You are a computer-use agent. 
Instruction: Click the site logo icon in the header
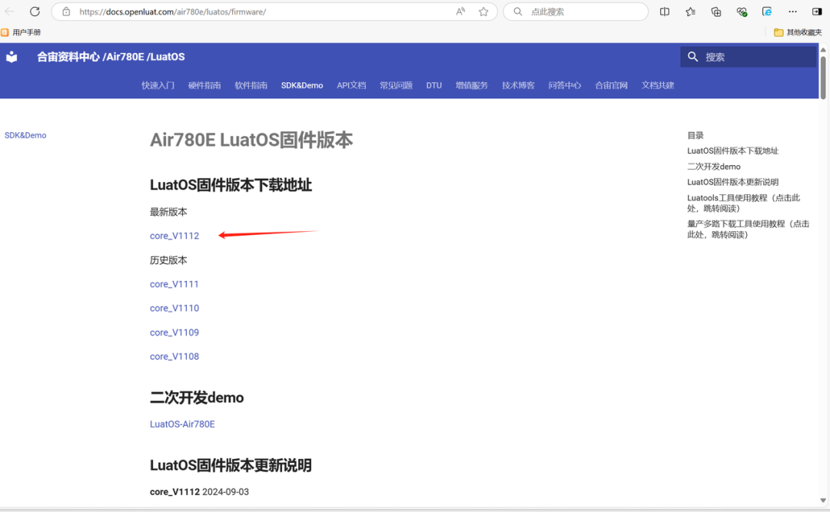point(11,56)
